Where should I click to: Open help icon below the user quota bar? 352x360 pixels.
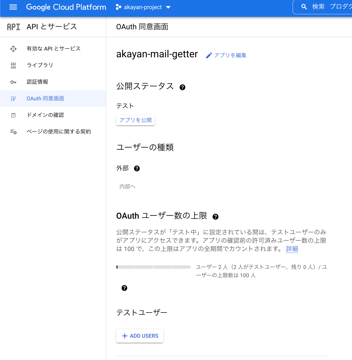tap(124, 288)
